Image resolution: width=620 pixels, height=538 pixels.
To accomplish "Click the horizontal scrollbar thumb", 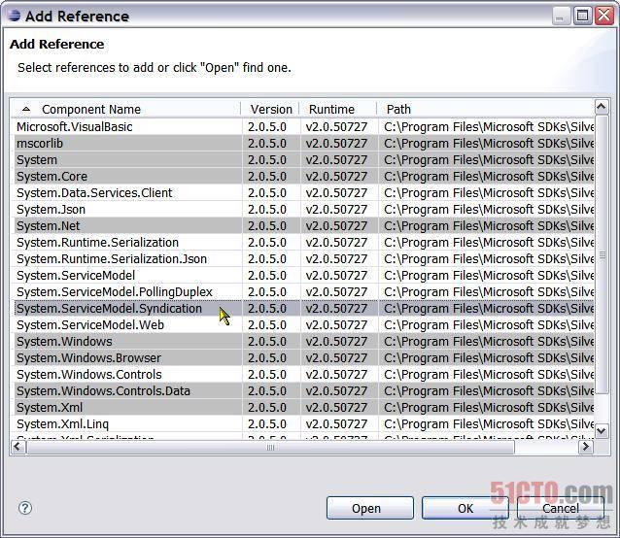I will click(270, 447).
